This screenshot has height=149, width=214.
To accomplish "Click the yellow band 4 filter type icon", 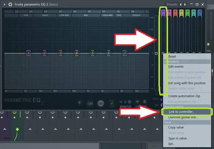I will pyautogui.click(x=181, y=13).
